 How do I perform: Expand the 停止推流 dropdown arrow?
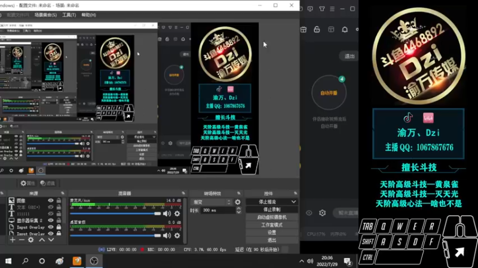pyautogui.click(x=293, y=202)
